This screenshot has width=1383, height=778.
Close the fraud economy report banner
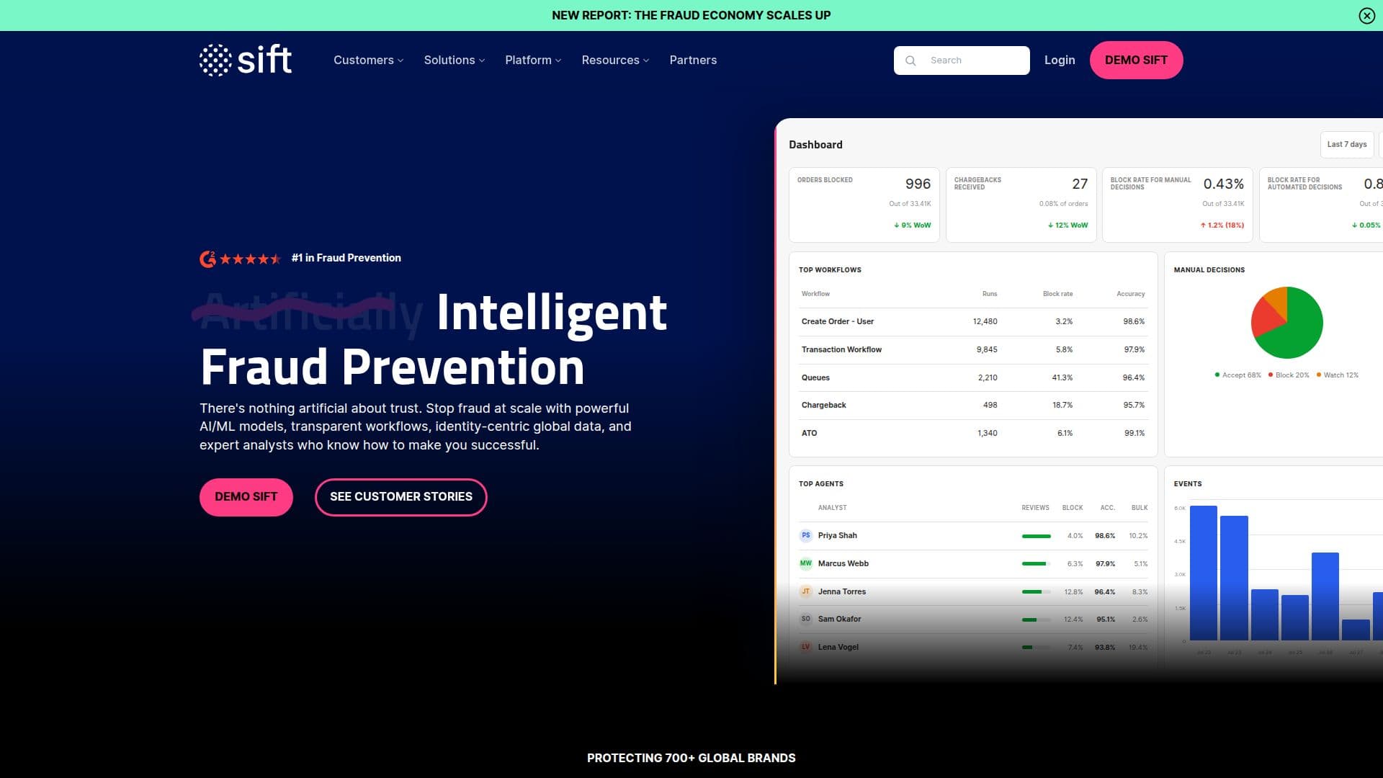[x=1366, y=15]
